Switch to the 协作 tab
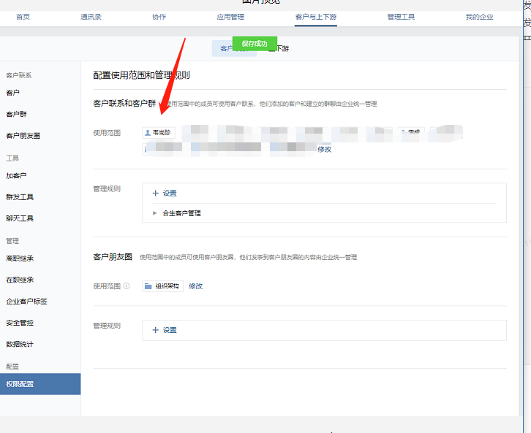 tap(159, 17)
